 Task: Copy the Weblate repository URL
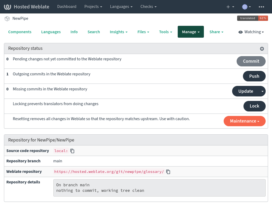point(168,172)
